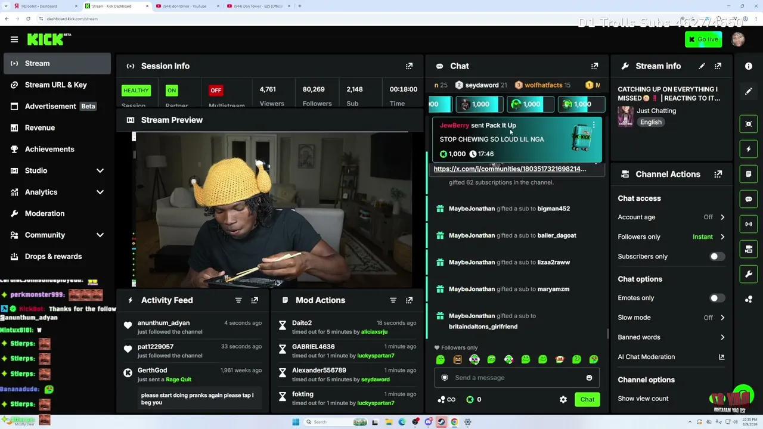Open Stream URL & Key page
Image resolution: width=763 pixels, height=429 pixels.
coord(56,85)
